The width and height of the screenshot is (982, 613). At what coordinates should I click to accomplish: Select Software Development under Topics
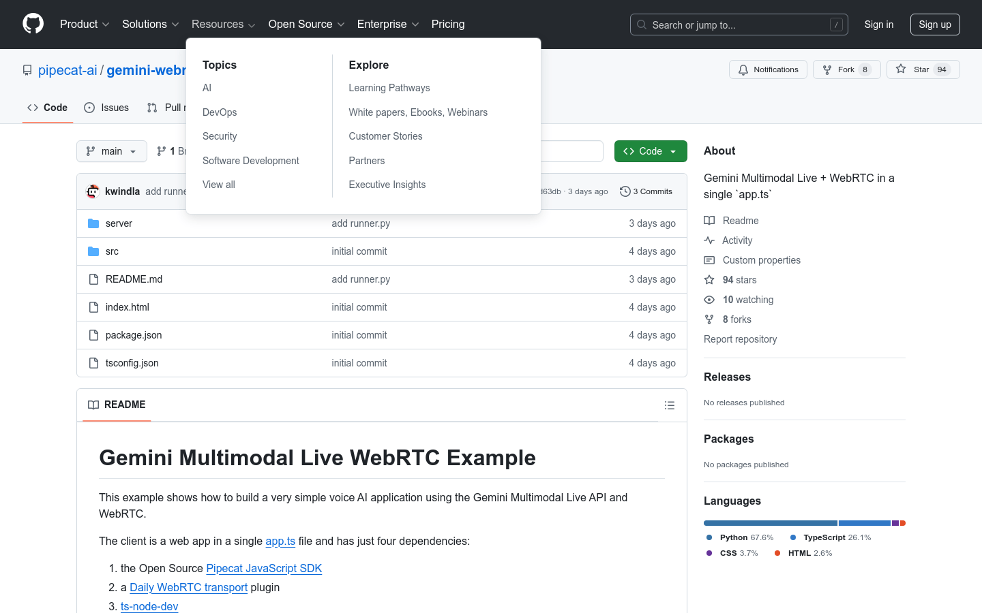point(251,161)
